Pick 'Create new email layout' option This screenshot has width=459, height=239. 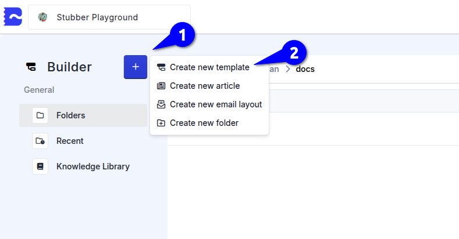coord(215,104)
